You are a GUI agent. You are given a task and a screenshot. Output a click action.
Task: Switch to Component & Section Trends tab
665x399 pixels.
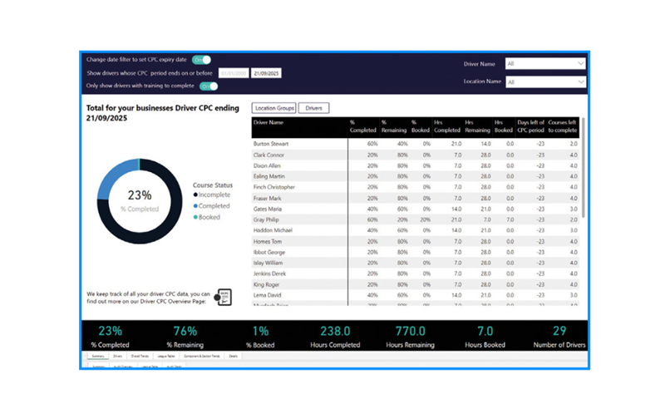pos(202,356)
